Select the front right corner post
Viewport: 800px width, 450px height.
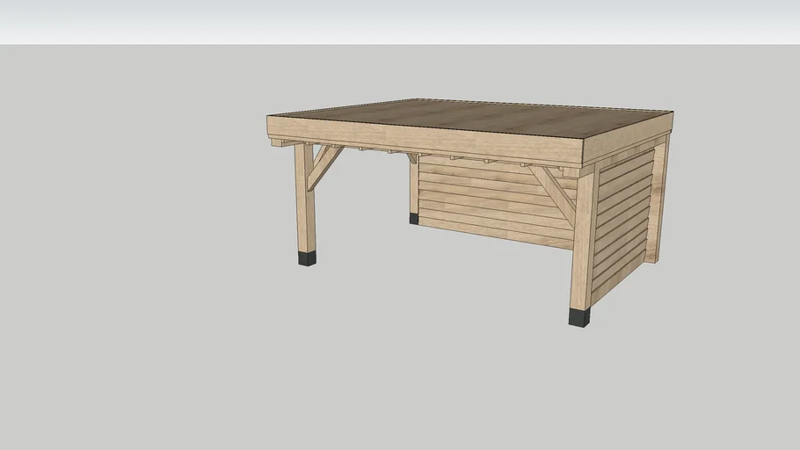point(582,241)
